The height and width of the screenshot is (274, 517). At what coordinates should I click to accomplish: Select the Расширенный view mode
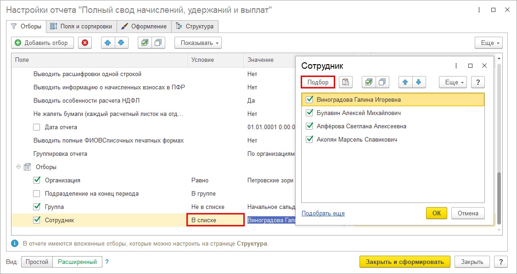pos(78,262)
